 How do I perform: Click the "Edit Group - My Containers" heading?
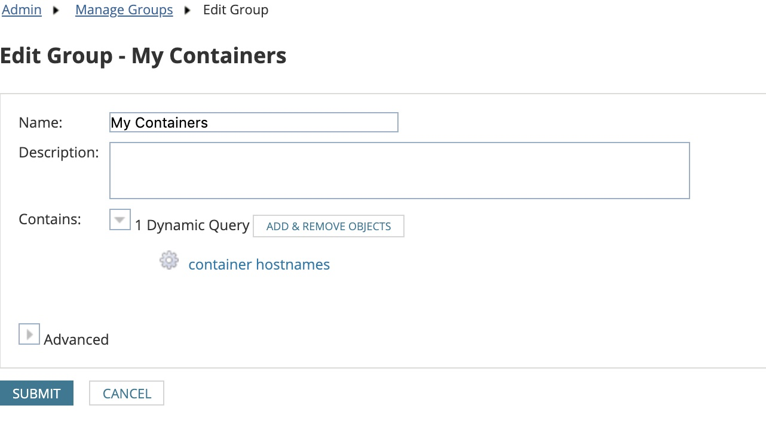pyautogui.click(x=143, y=56)
